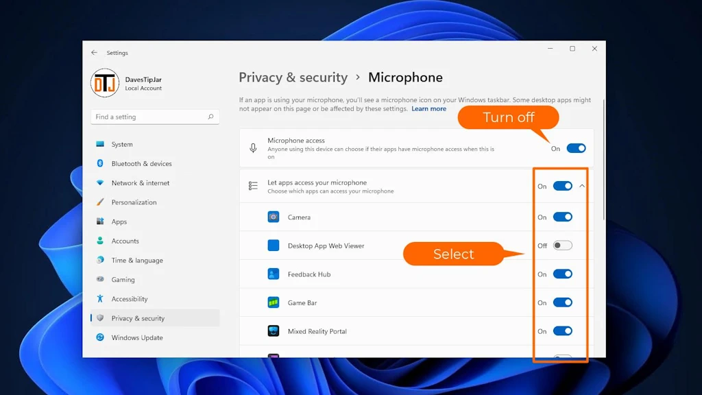Click the Desktop App Web Viewer icon
702x395 pixels.
point(273,246)
